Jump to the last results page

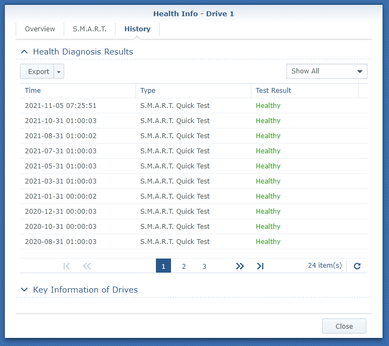[260, 266]
